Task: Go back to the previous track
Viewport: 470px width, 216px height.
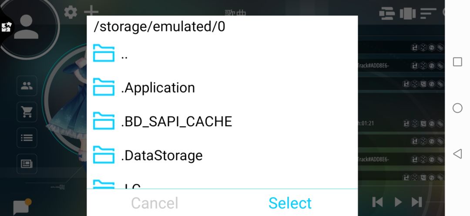Action: click(378, 202)
